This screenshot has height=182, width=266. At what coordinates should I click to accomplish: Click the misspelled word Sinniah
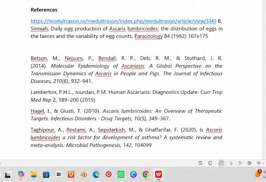[39, 29]
